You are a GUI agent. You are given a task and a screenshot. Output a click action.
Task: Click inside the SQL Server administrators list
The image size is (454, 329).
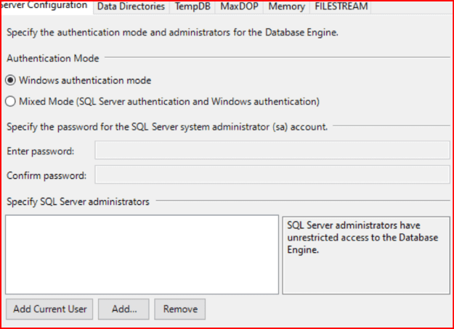(x=142, y=254)
